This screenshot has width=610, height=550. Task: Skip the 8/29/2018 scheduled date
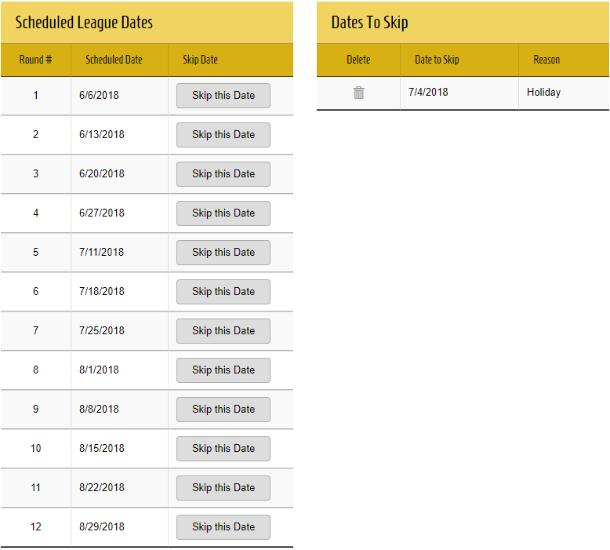(223, 527)
